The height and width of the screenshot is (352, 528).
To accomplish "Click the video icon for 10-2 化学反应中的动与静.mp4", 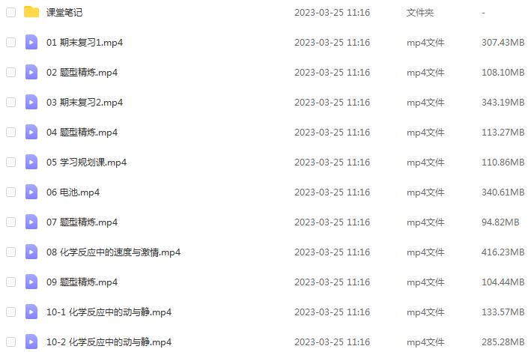I will click(31, 342).
